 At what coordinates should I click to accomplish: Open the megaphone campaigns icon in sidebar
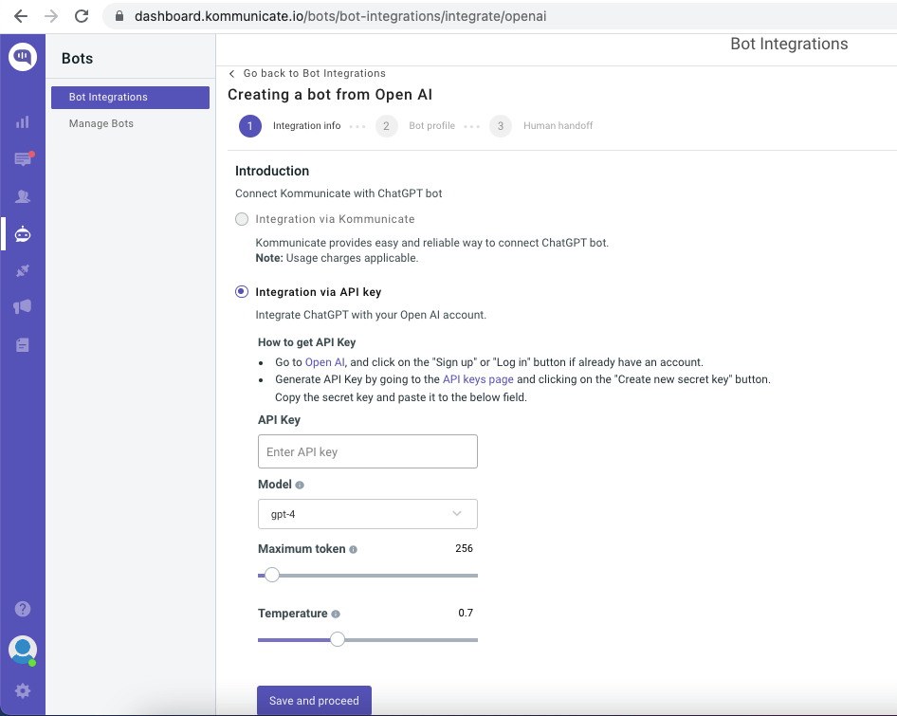pyautogui.click(x=23, y=307)
